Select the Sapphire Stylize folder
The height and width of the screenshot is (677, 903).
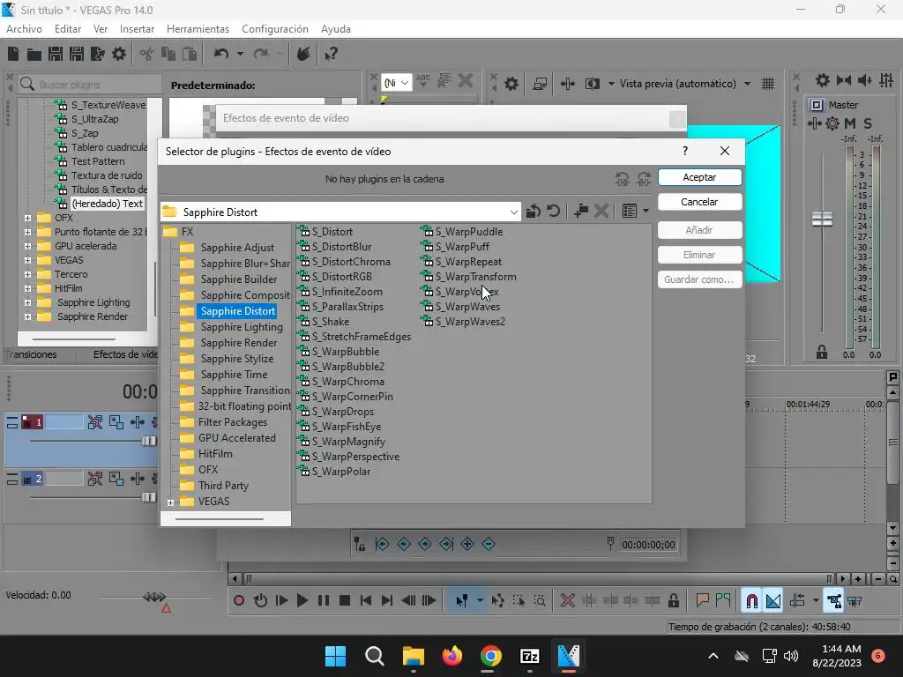[x=236, y=359]
